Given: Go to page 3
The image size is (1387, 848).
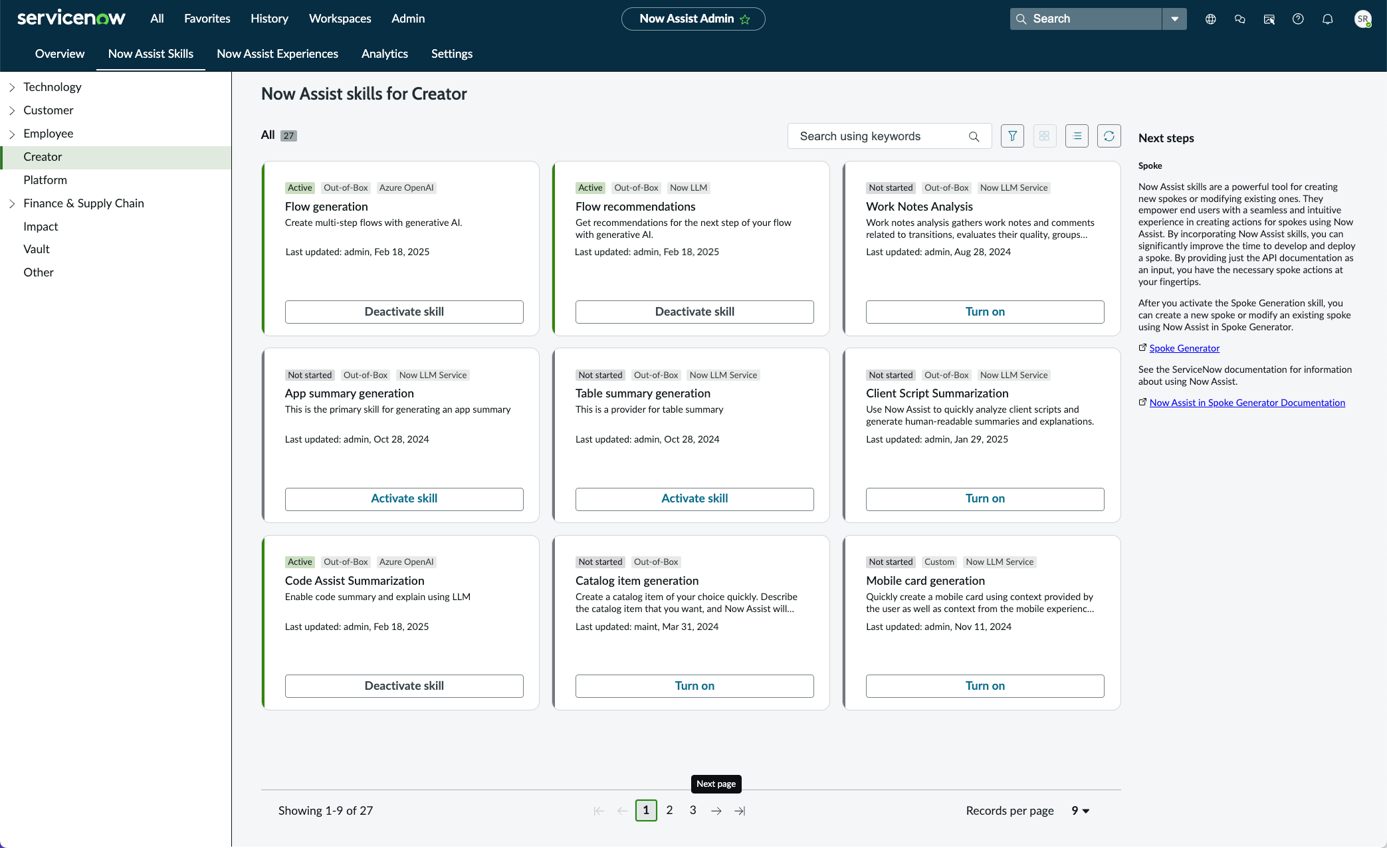Looking at the screenshot, I should click(693, 811).
